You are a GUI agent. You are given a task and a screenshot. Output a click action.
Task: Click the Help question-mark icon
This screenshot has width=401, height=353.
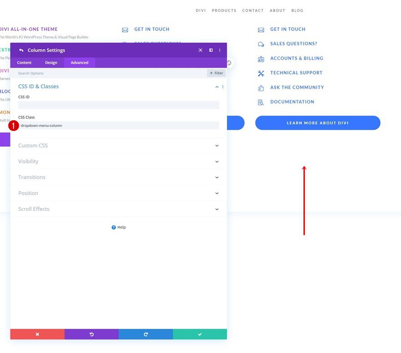click(113, 227)
